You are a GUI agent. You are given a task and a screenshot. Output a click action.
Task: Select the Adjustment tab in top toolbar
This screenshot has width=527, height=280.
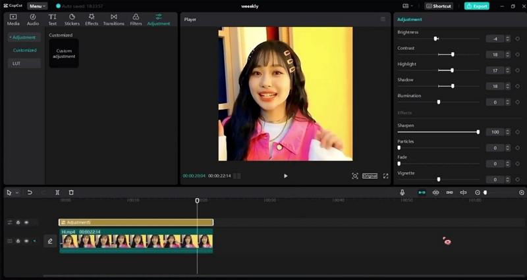click(x=159, y=20)
